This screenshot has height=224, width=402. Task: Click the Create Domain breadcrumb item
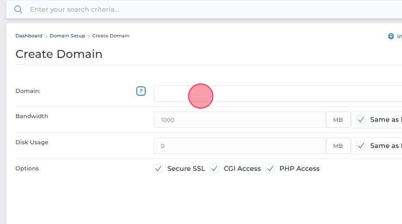111,36
